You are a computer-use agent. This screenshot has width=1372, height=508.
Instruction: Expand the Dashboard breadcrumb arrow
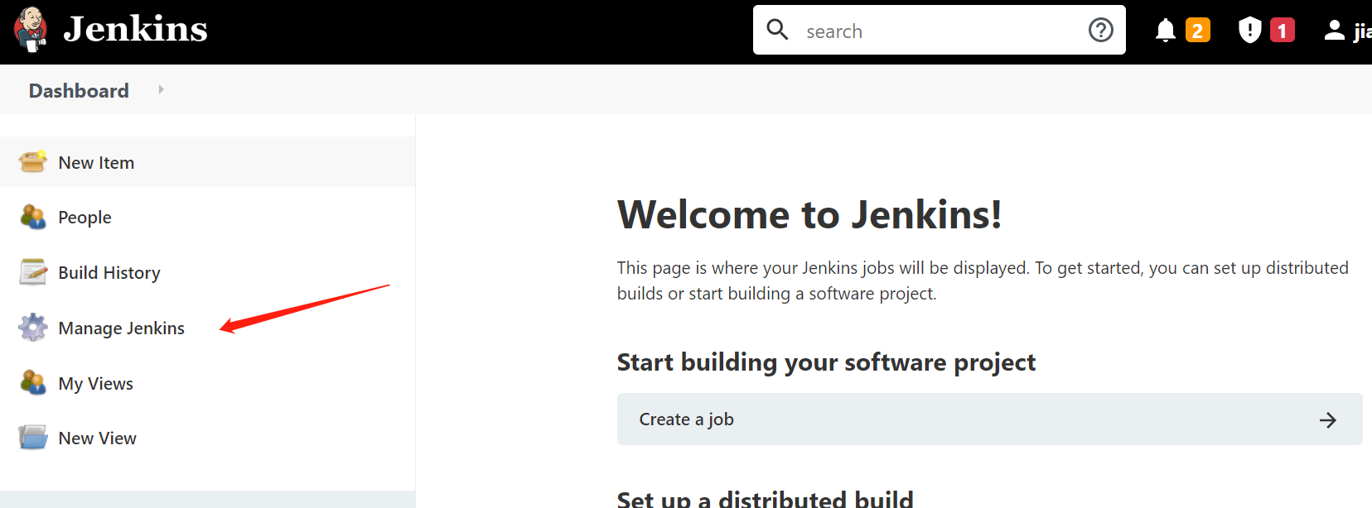tap(161, 89)
